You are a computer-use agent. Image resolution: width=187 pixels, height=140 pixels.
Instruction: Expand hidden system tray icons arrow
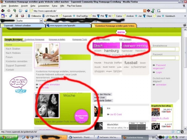pos(157,137)
